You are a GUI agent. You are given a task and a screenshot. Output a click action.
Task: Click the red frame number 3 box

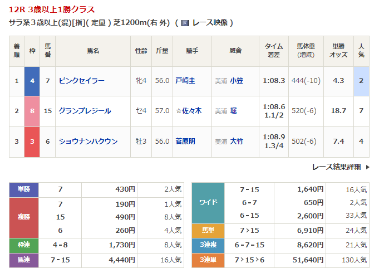coord(32,142)
